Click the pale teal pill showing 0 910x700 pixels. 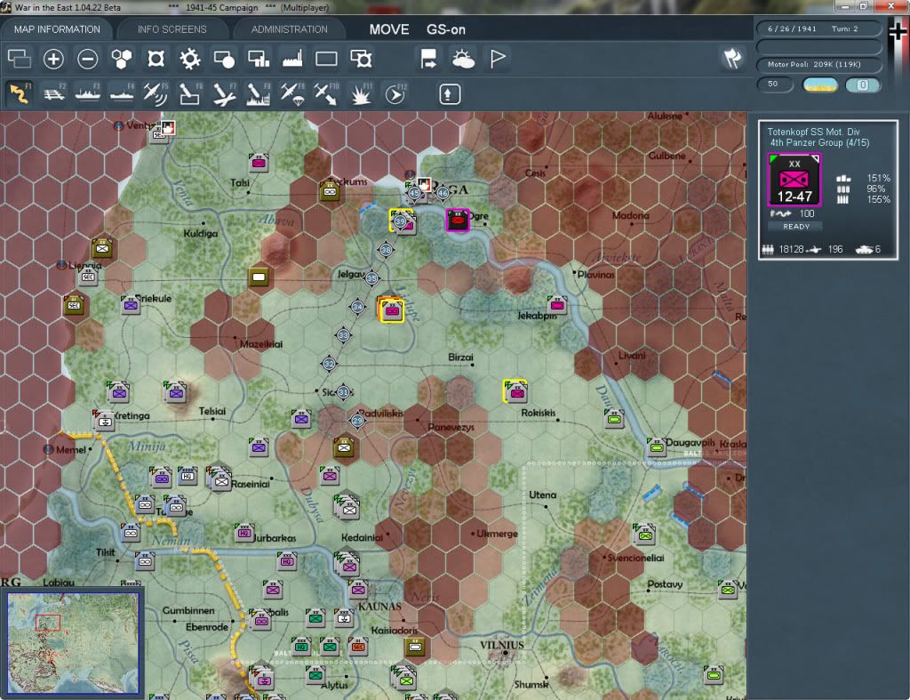pyautogui.click(x=863, y=84)
